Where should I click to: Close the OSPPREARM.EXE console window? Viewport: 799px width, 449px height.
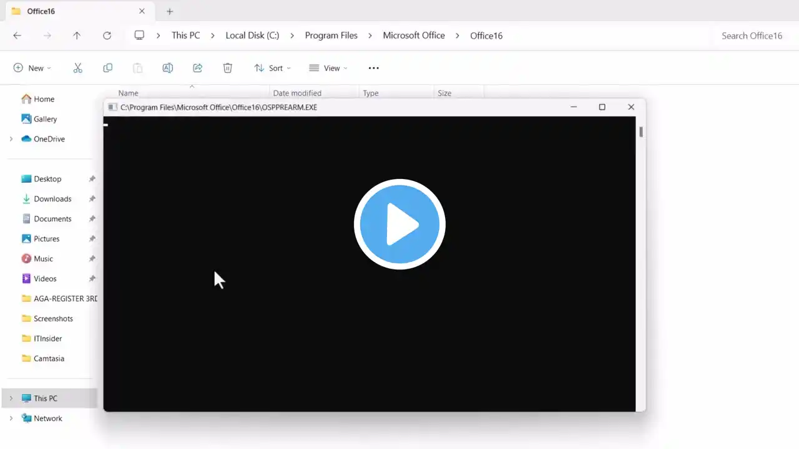click(x=631, y=107)
